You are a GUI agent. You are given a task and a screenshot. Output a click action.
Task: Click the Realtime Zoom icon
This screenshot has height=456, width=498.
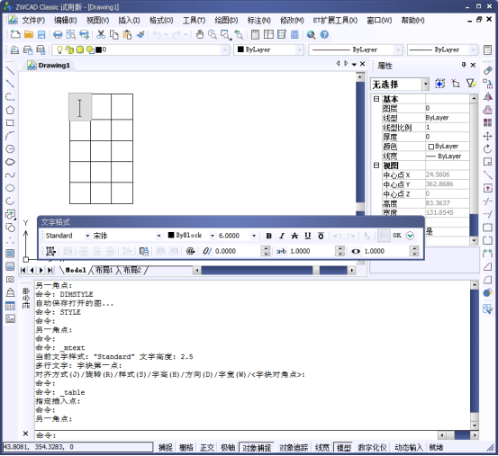click(213, 34)
